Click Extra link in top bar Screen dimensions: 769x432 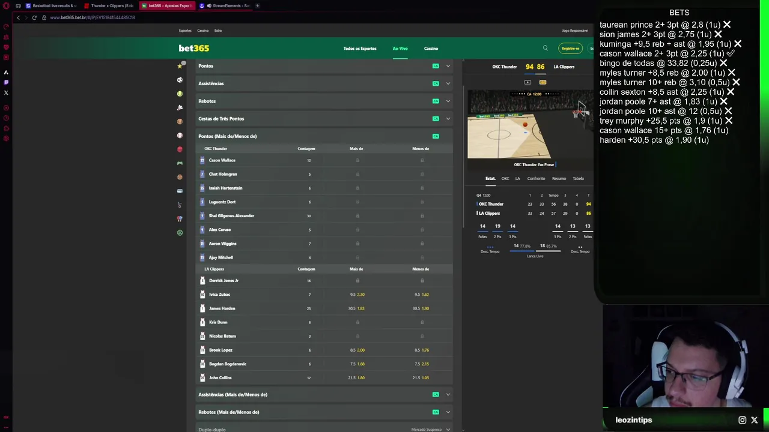click(x=218, y=31)
